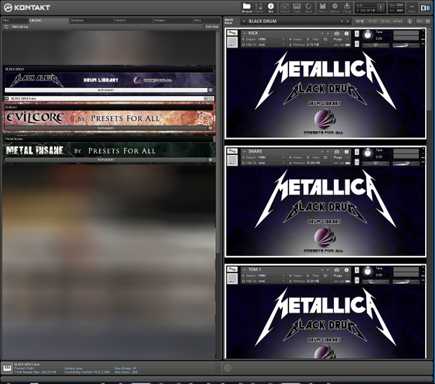Open the BLACK DRUM multi name dropdown
The image size is (435, 384).
click(244, 21)
